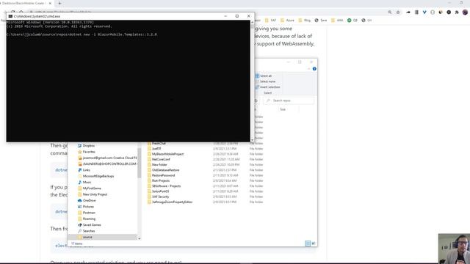Click the MyBlazorMobileProject folder icon
This screenshot has width=470, height=264.
[149, 154]
